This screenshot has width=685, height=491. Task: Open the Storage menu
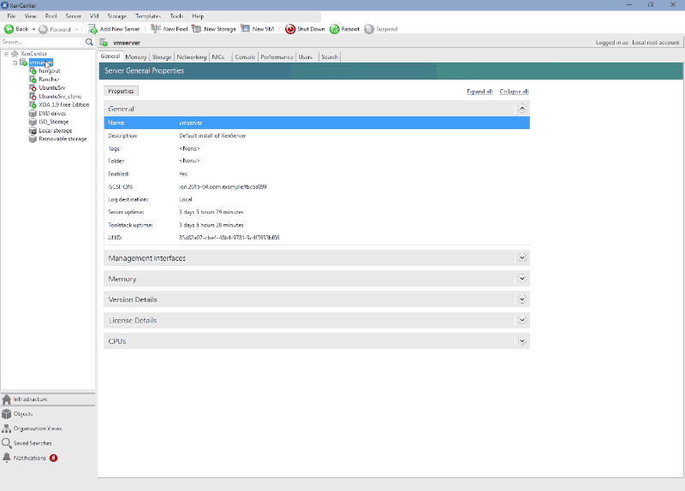click(117, 16)
